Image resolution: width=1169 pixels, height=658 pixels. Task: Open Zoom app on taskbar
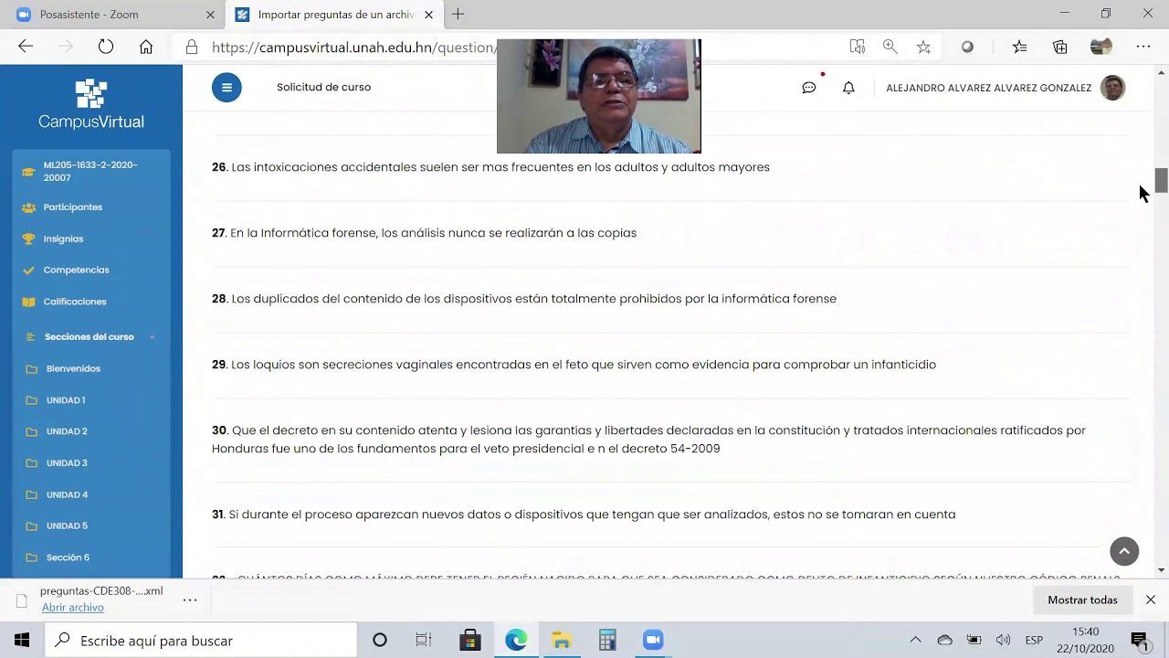click(x=653, y=640)
